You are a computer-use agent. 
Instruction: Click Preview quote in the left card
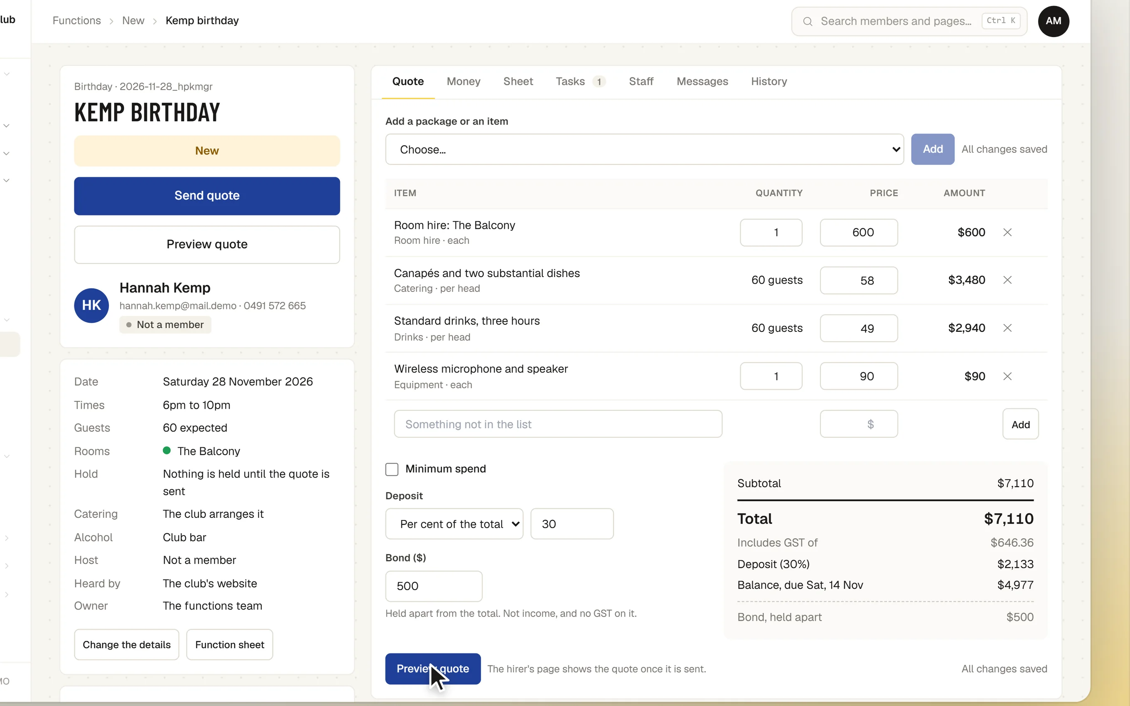click(x=207, y=245)
